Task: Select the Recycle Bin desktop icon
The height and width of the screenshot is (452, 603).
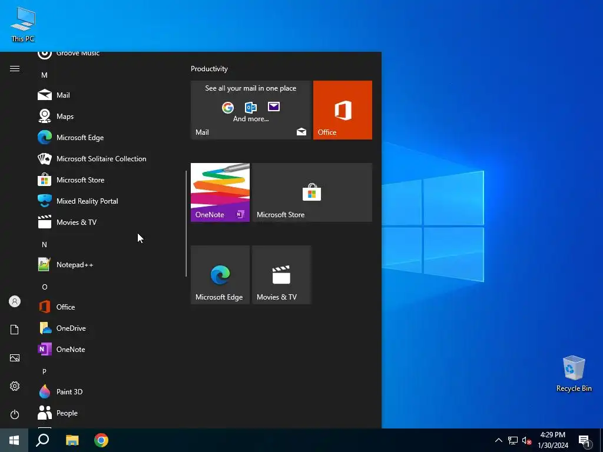Action: click(x=574, y=374)
